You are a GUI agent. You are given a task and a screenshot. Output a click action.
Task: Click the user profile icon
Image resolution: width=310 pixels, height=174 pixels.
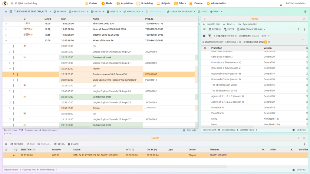(281, 4)
